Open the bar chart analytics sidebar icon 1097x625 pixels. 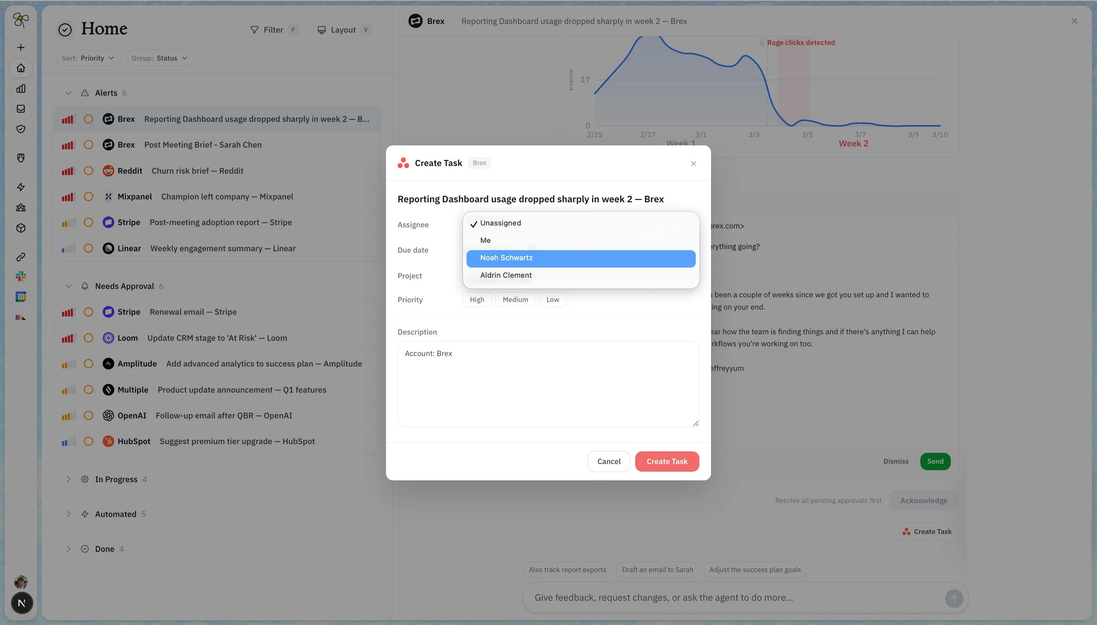pos(21,88)
